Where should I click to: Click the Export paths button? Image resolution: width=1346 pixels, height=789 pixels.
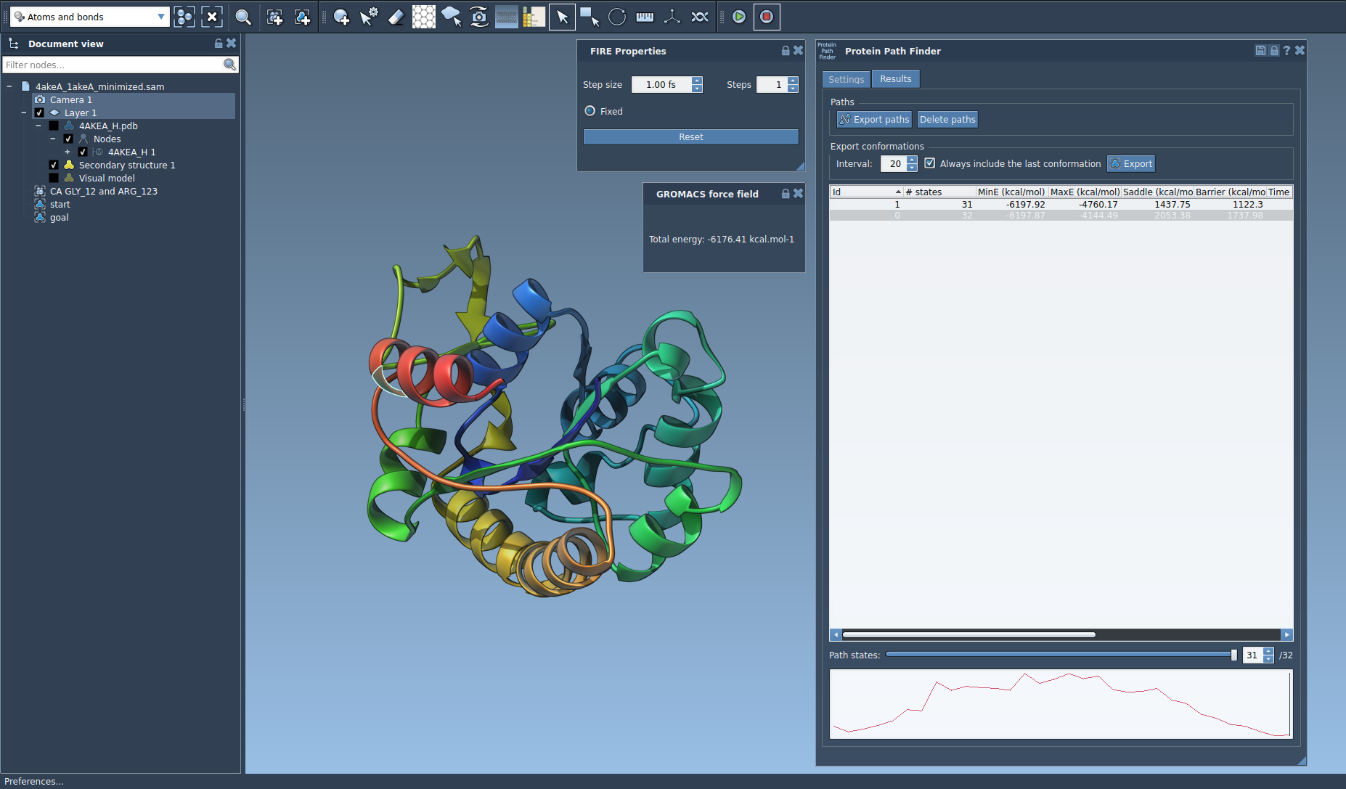pos(874,120)
